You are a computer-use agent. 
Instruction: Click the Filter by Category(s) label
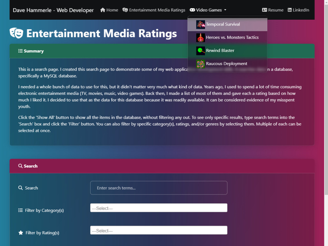pos(44,211)
